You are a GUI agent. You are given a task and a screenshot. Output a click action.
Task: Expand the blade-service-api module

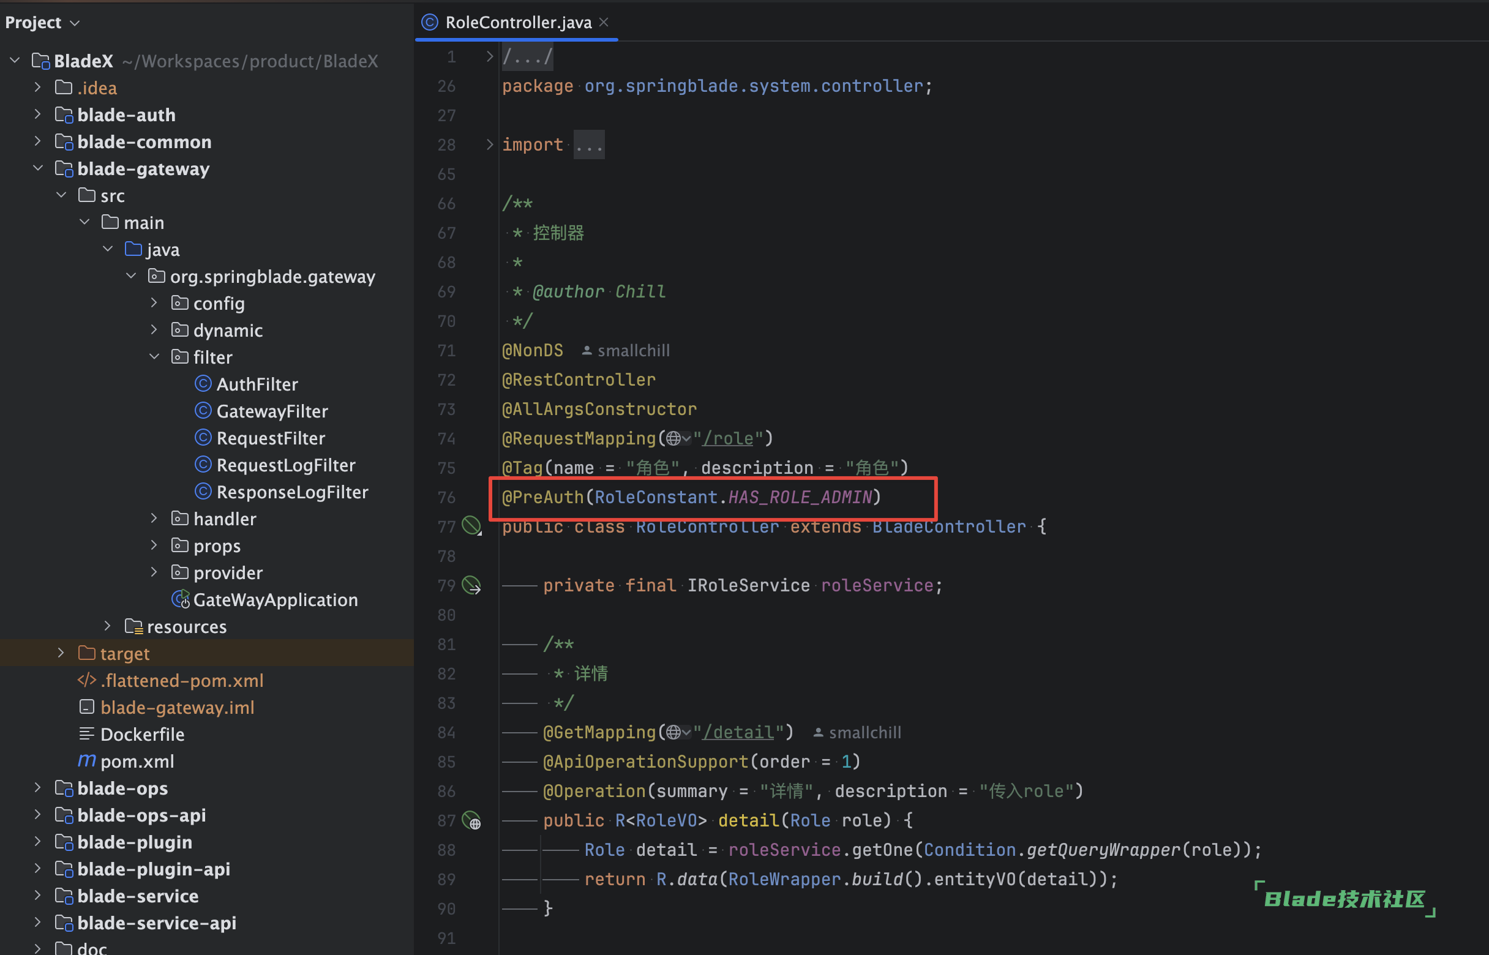tap(38, 923)
